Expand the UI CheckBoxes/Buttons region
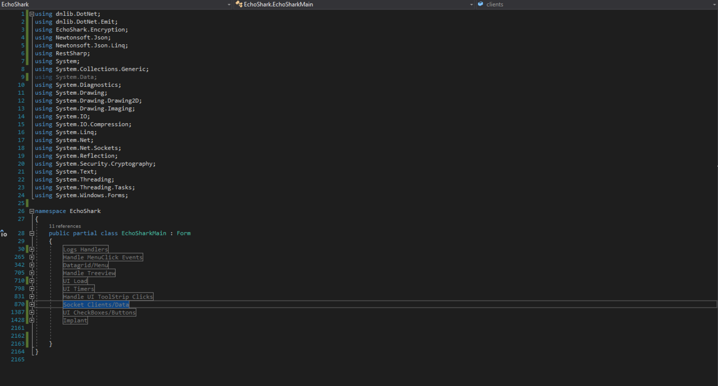Viewport: 718px width, 386px height. (x=31, y=312)
